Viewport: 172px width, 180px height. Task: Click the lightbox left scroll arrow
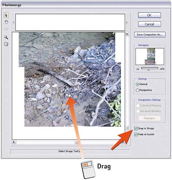coord(13,22)
